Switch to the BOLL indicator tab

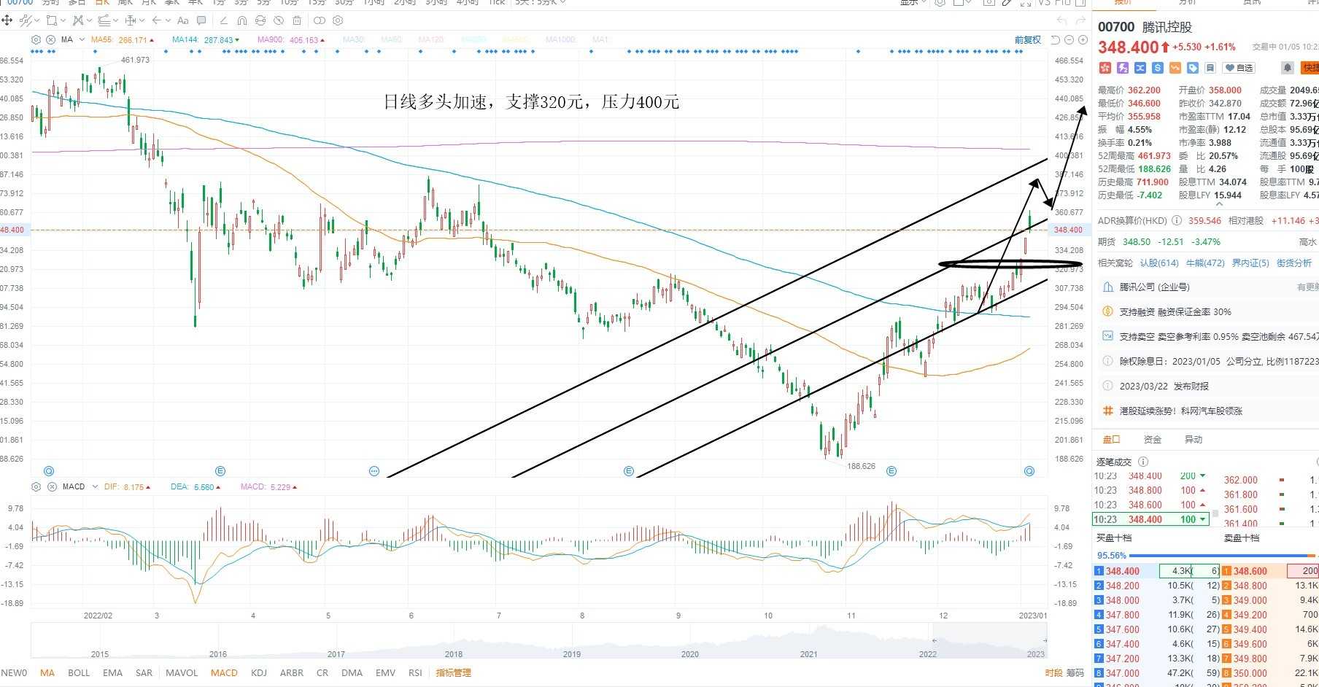pos(79,672)
